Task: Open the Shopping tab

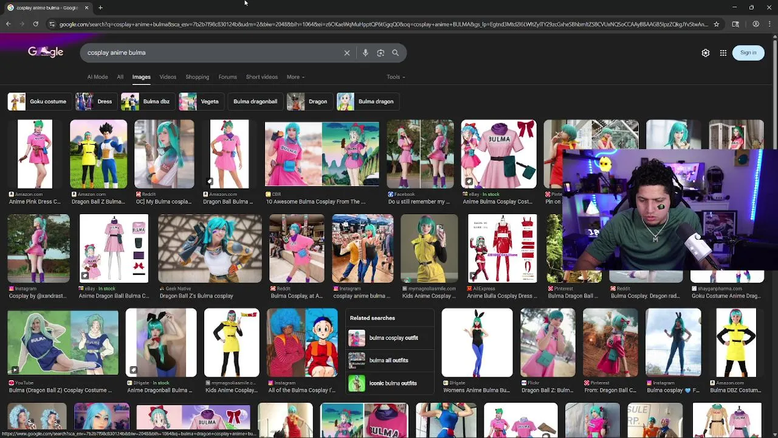Action: (197, 77)
